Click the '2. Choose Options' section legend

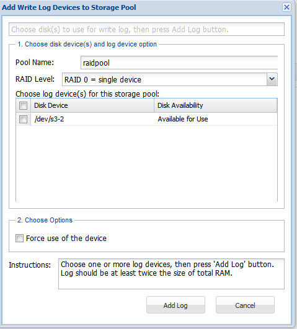pyautogui.click(x=45, y=220)
